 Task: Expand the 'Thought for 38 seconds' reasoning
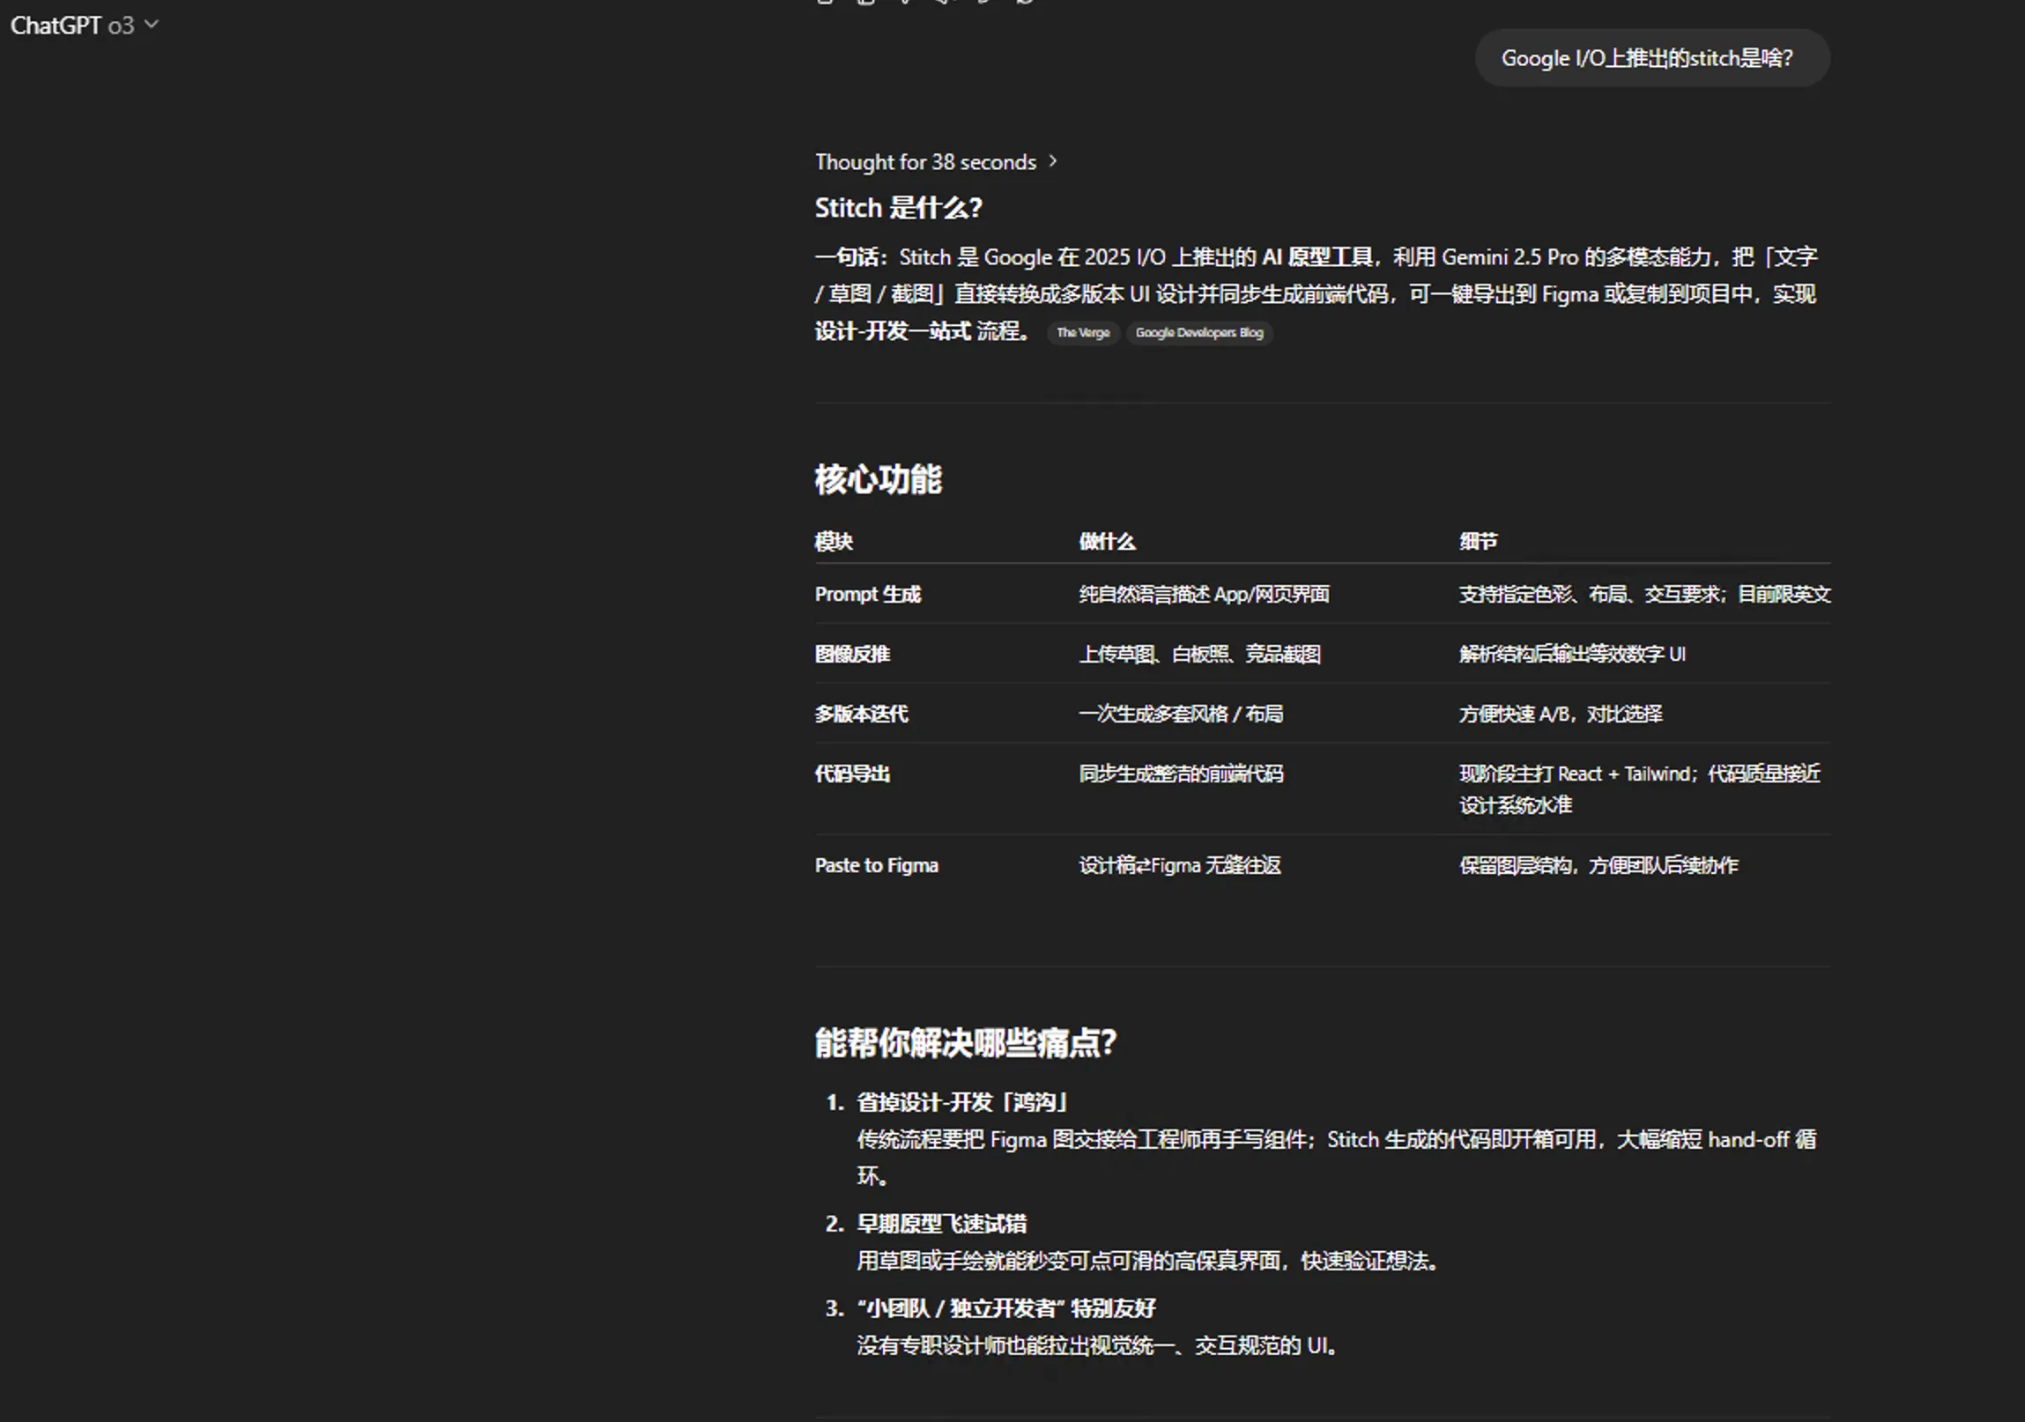936,162
